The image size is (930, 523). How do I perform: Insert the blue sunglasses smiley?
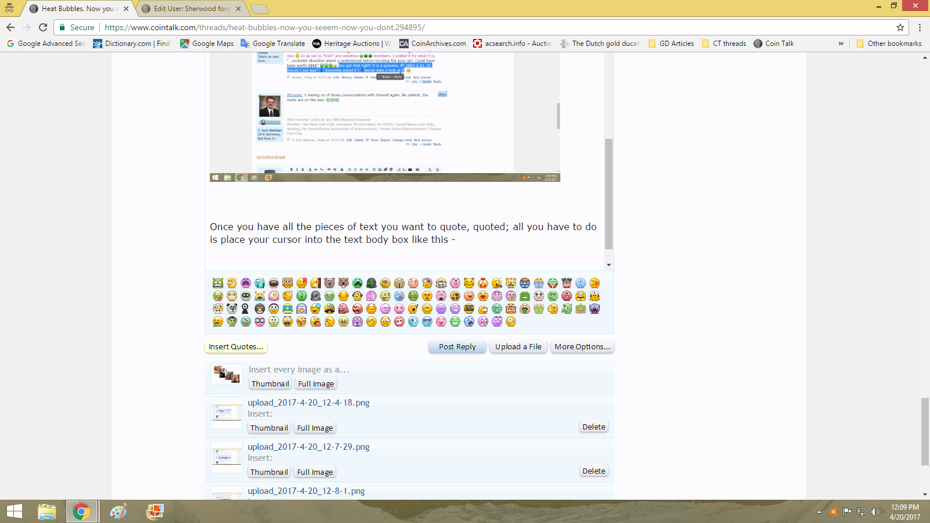427,321
